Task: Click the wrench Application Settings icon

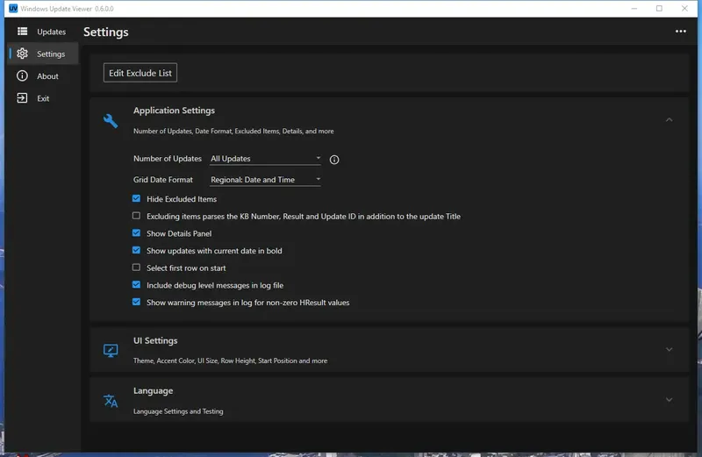Action: pos(111,121)
